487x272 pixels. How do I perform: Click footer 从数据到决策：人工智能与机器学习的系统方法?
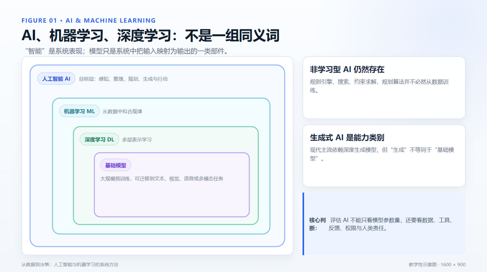click(70, 265)
